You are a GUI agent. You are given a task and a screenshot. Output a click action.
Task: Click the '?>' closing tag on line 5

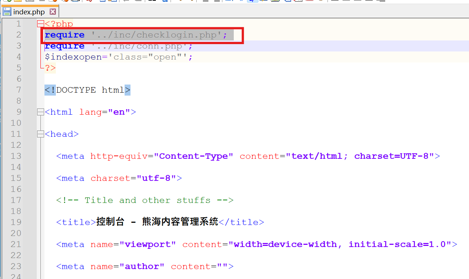pos(50,68)
